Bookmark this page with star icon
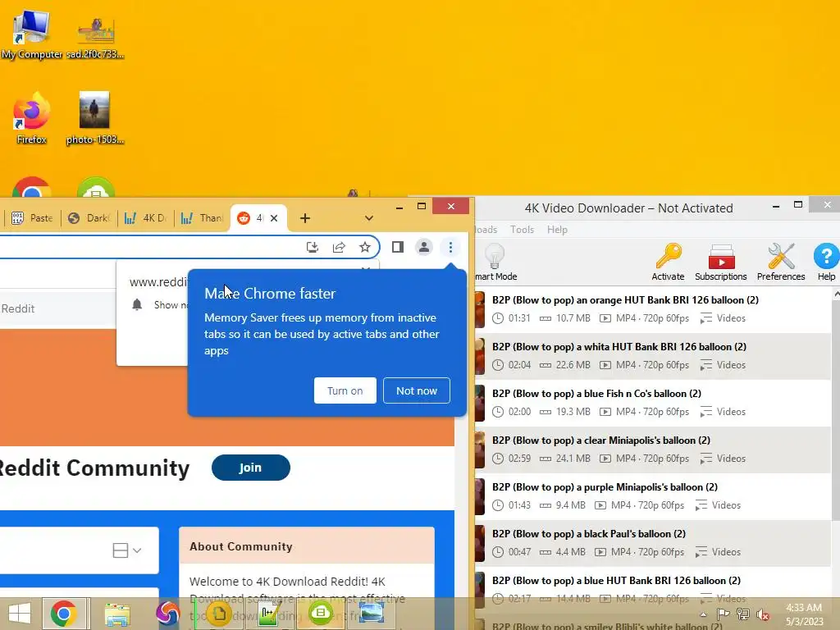The width and height of the screenshot is (840, 630). [x=365, y=247]
